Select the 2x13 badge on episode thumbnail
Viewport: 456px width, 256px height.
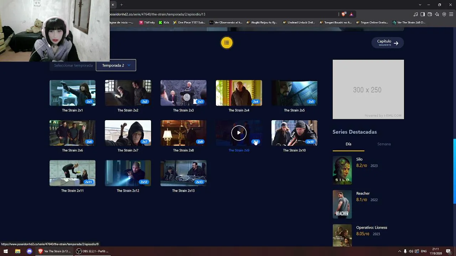(x=199, y=182)
